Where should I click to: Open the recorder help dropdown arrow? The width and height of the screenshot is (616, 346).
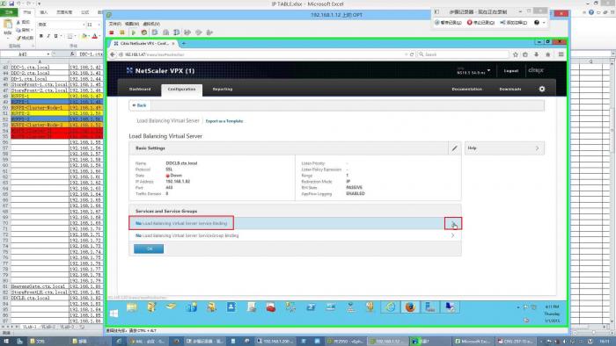(544, 23)
